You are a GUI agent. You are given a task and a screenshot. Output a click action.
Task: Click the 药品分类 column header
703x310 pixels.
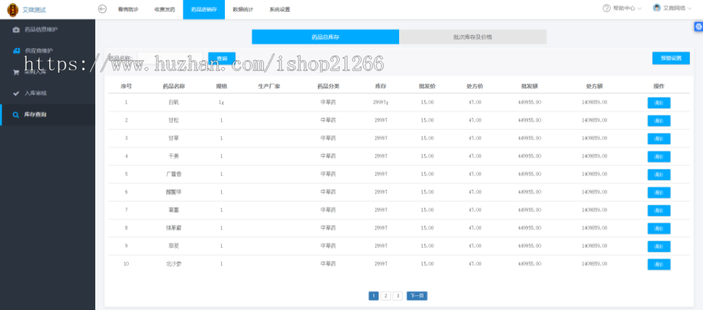pyautogui.click(x=328, y=86)
